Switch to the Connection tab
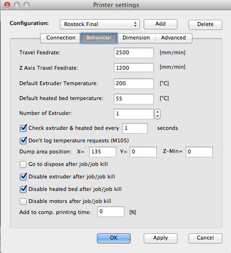The image size is (231, 253). click(61, 38)
